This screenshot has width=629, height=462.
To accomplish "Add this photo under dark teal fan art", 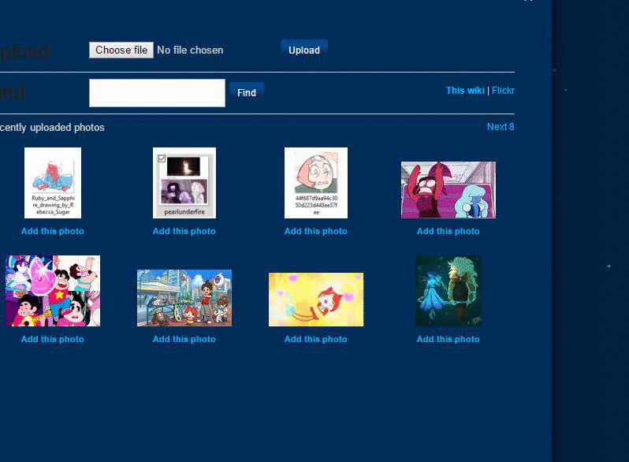I will (x=448, y=339).
